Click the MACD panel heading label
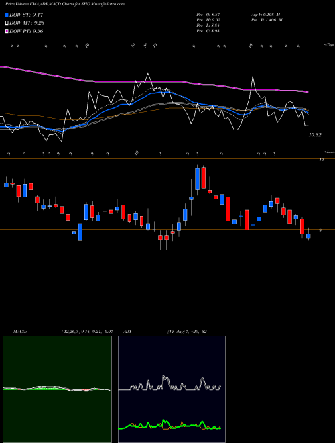Viewport: 335px width, 443px height. pos(20,332)
